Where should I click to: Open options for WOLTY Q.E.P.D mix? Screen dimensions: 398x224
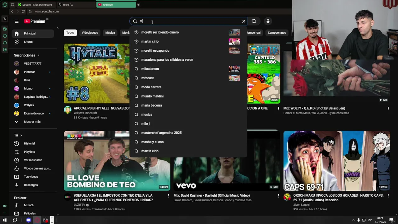click(388, 109)
